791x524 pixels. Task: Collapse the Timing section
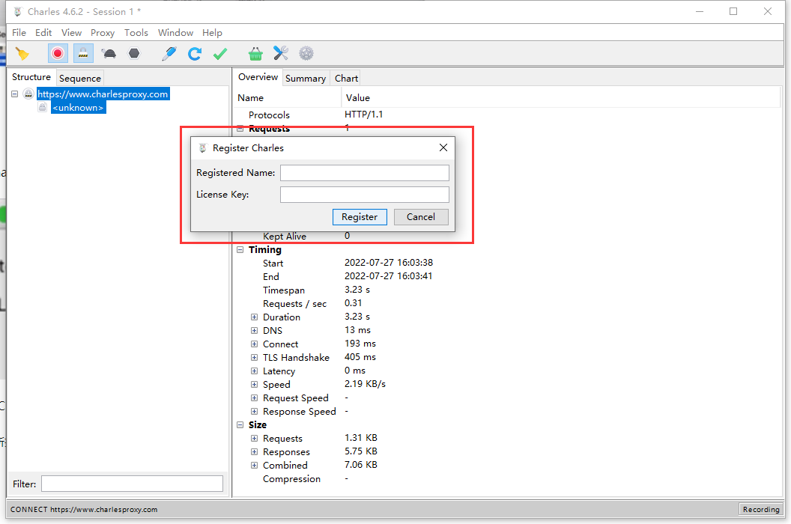[240, 249]
